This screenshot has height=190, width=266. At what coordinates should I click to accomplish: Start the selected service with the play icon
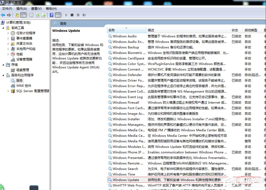[66, 15]
